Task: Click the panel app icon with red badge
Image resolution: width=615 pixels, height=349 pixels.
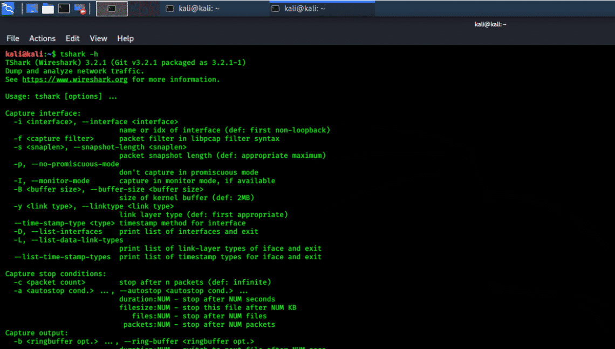Action: (x=79, y=8)
